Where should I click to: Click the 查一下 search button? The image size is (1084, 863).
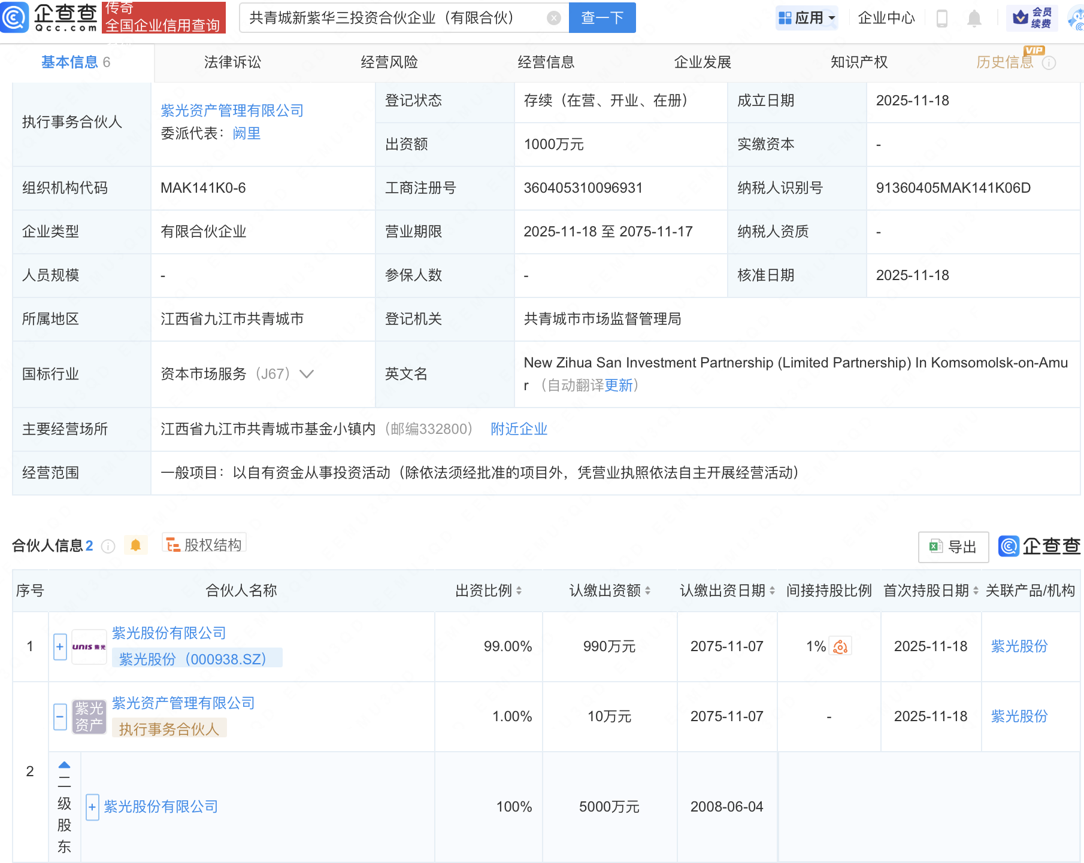click(x=602, y=18)
